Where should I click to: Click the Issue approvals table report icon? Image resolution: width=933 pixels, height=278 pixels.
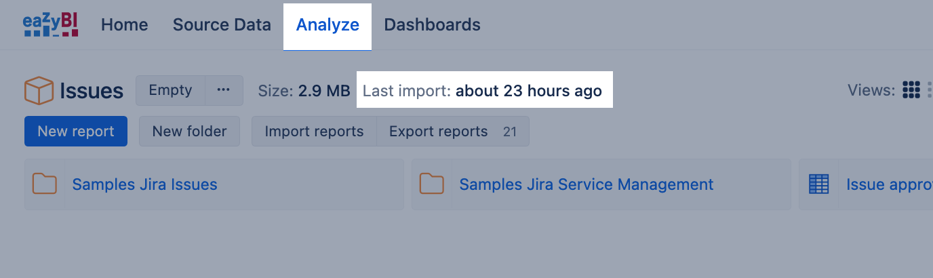pyautogui.click(x=818, y=184)
